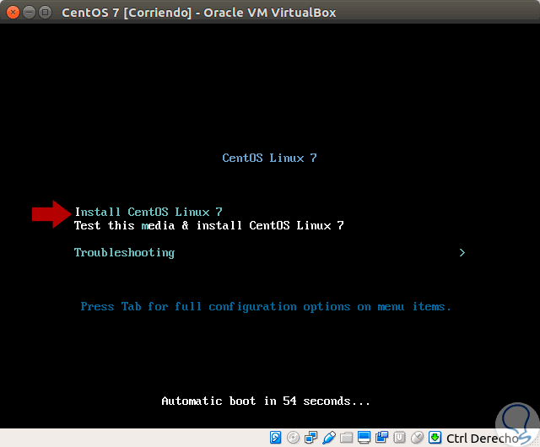This screenshot has width=540, height=447.
Task: Maximize the VirtualBox window
Action: [45, 13]
